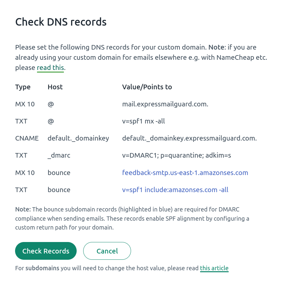Open 'this article' link about subdomains

214,268
